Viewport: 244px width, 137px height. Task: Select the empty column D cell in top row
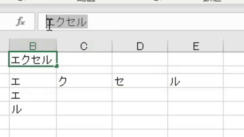pyautogui.click(x=140, y=59)
